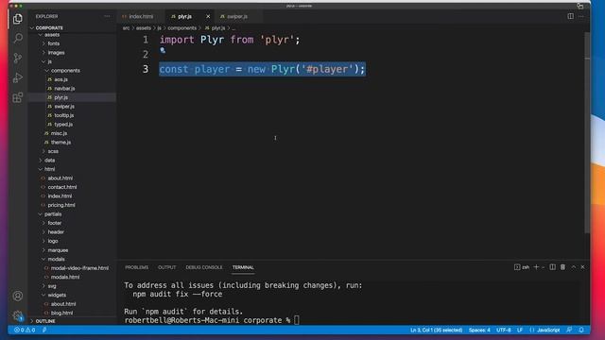The width and height of the screenshot is (605, 340).
Task: Open Explorer Views and More Actions ellipsis
Action: coord(107,16)
